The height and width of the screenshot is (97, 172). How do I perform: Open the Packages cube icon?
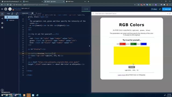point(2,23)
